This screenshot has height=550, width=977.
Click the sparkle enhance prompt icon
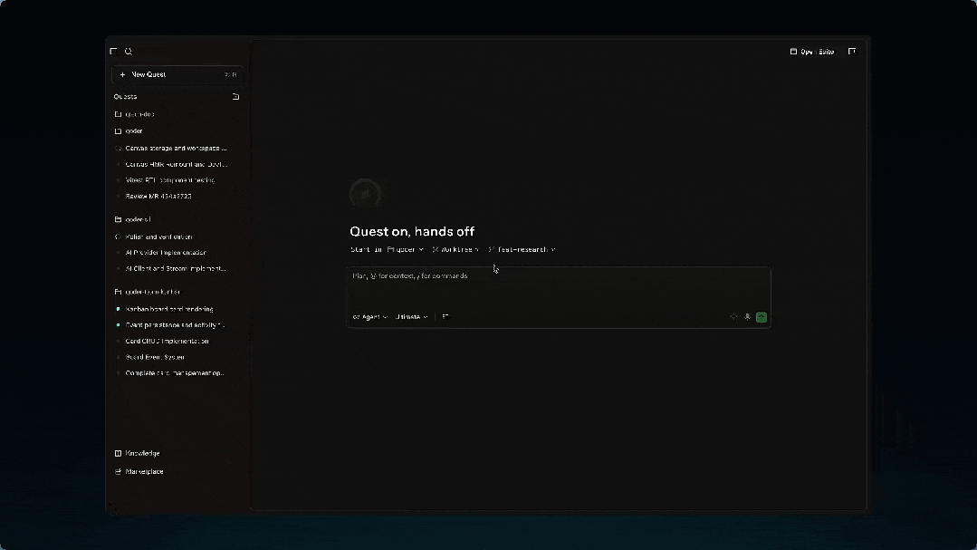click(x=733, y=317)
